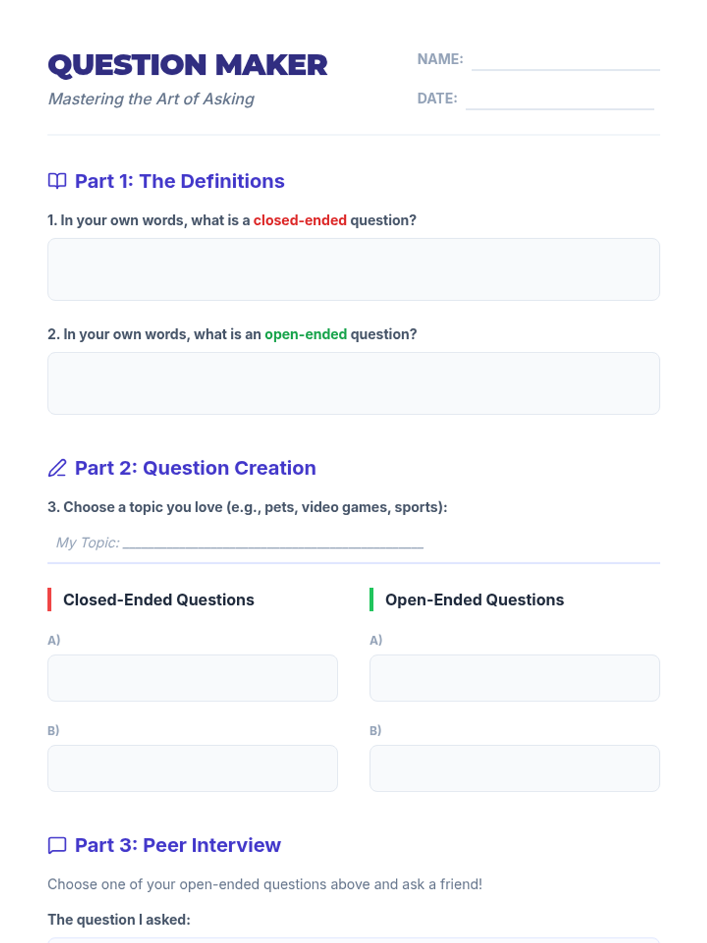
Task: Click the red bar beside Closed-Ended Questions
Action: (x=49, y=599)
